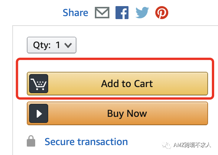Screen dimensions: 218x155
Task: Share this item on Facebook
Action: tap(122, 13)
